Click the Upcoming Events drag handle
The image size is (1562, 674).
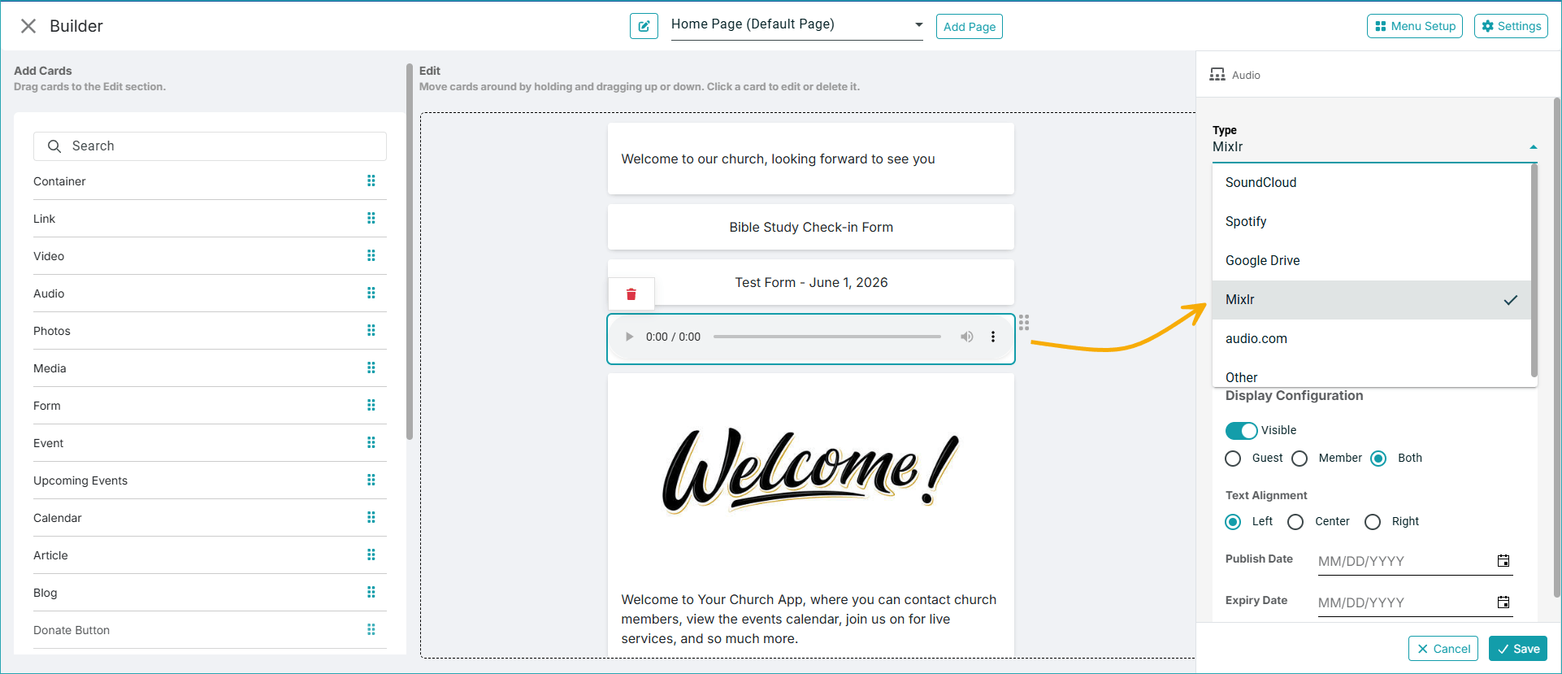[371, 480]
